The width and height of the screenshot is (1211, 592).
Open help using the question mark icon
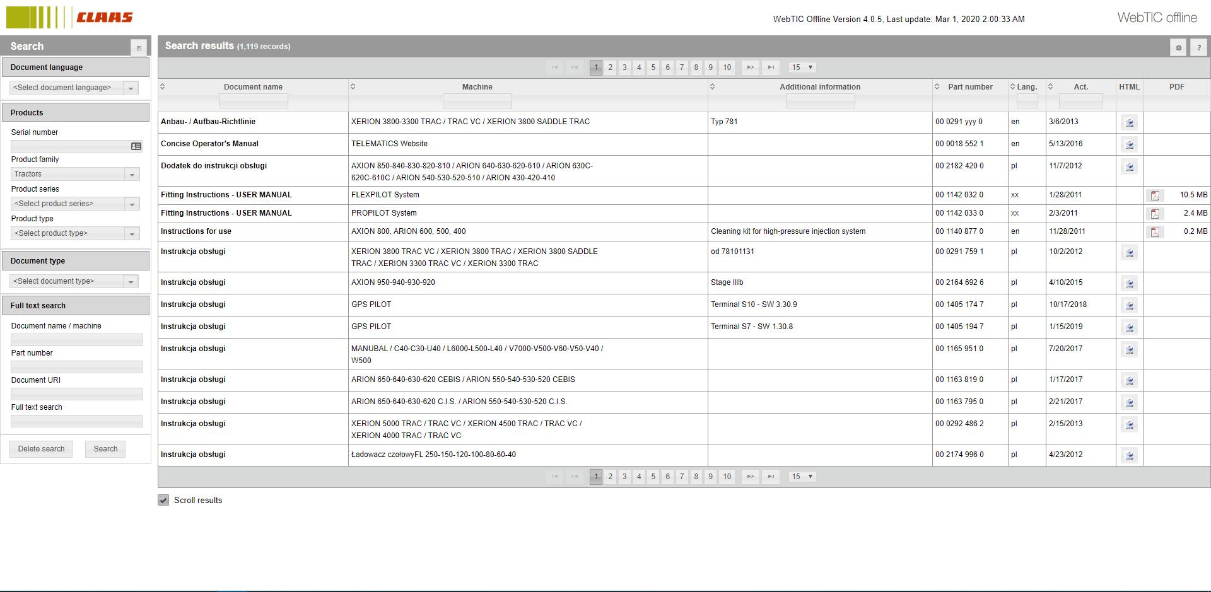[x=1199, y=47]
